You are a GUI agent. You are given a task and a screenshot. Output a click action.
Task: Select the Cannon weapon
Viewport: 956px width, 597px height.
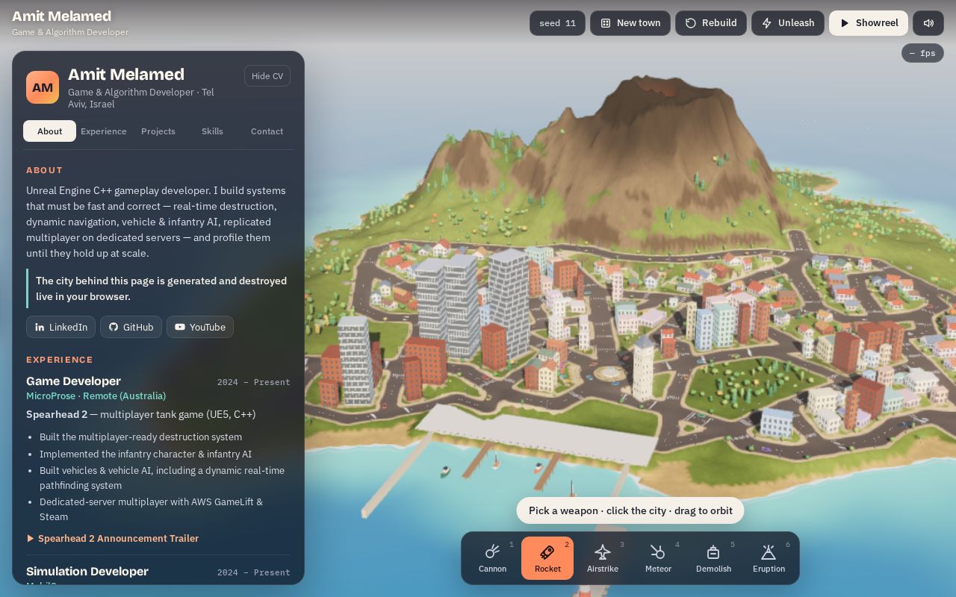coord(492,558)
